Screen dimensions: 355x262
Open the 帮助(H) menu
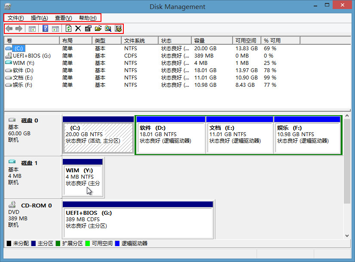[88, 18]
